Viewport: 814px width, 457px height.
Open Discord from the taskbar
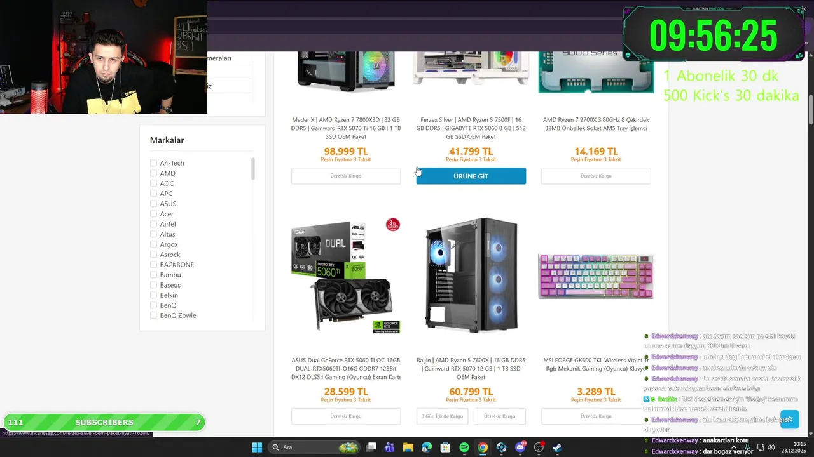(x=520, y=447)
